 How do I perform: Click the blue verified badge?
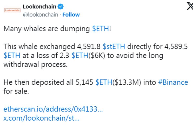(x=61, y=6)
